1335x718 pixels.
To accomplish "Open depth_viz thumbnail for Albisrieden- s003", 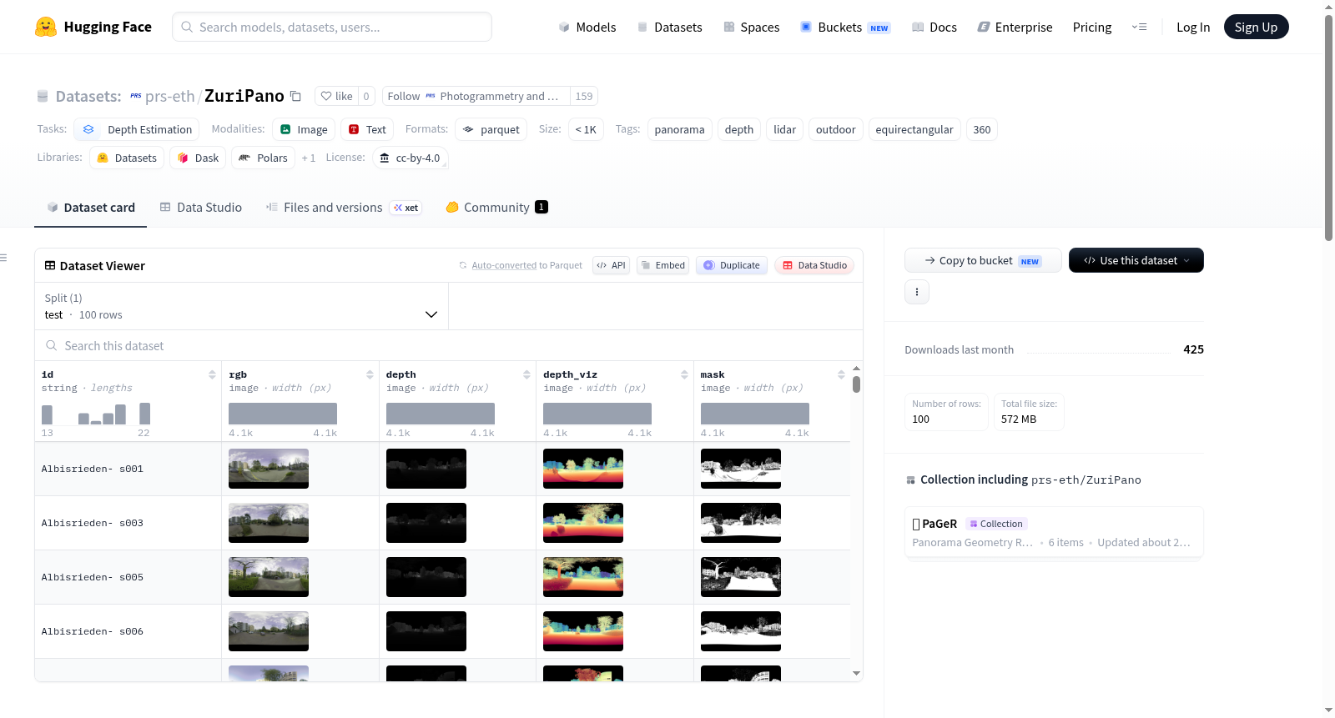I will click(x=583, y=523).
